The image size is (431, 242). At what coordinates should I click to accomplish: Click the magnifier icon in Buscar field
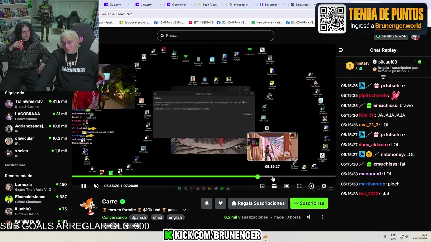tap(162, 36)
